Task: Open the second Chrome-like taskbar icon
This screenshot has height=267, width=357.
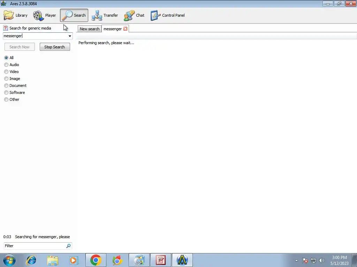Action: click(117, 260)
